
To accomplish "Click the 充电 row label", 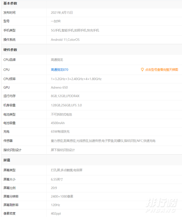I will pyautogui.click(x=6, y=131).
